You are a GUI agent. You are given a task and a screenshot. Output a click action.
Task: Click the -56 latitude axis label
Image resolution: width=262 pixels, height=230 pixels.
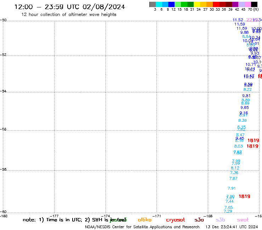[x=3, y=129]
